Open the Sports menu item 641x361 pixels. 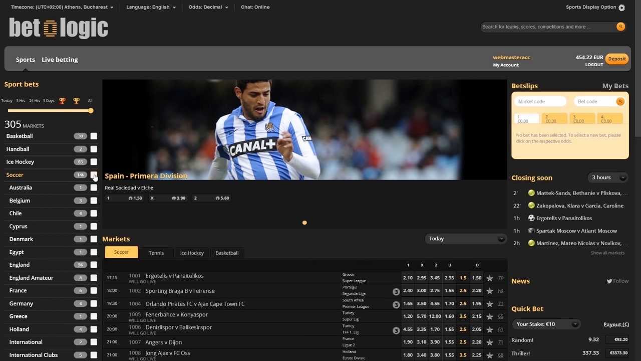26,60
